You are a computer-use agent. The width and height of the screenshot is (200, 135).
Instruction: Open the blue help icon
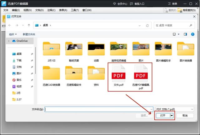tap(193, 34)
